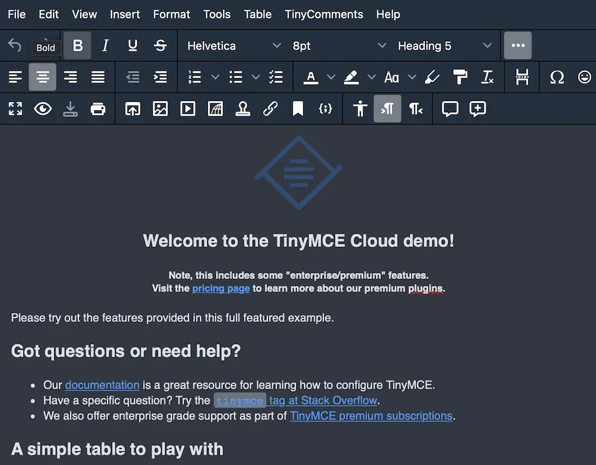The width and height of the screenshot is (596, 465).
Task: Open the TinyComments menu
Action: tap(324, 14)
